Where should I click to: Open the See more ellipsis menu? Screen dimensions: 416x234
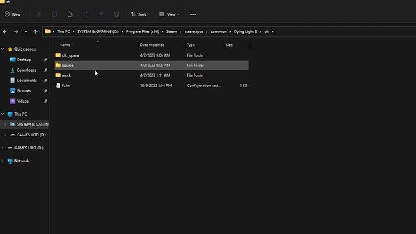(x=193, y=14)
